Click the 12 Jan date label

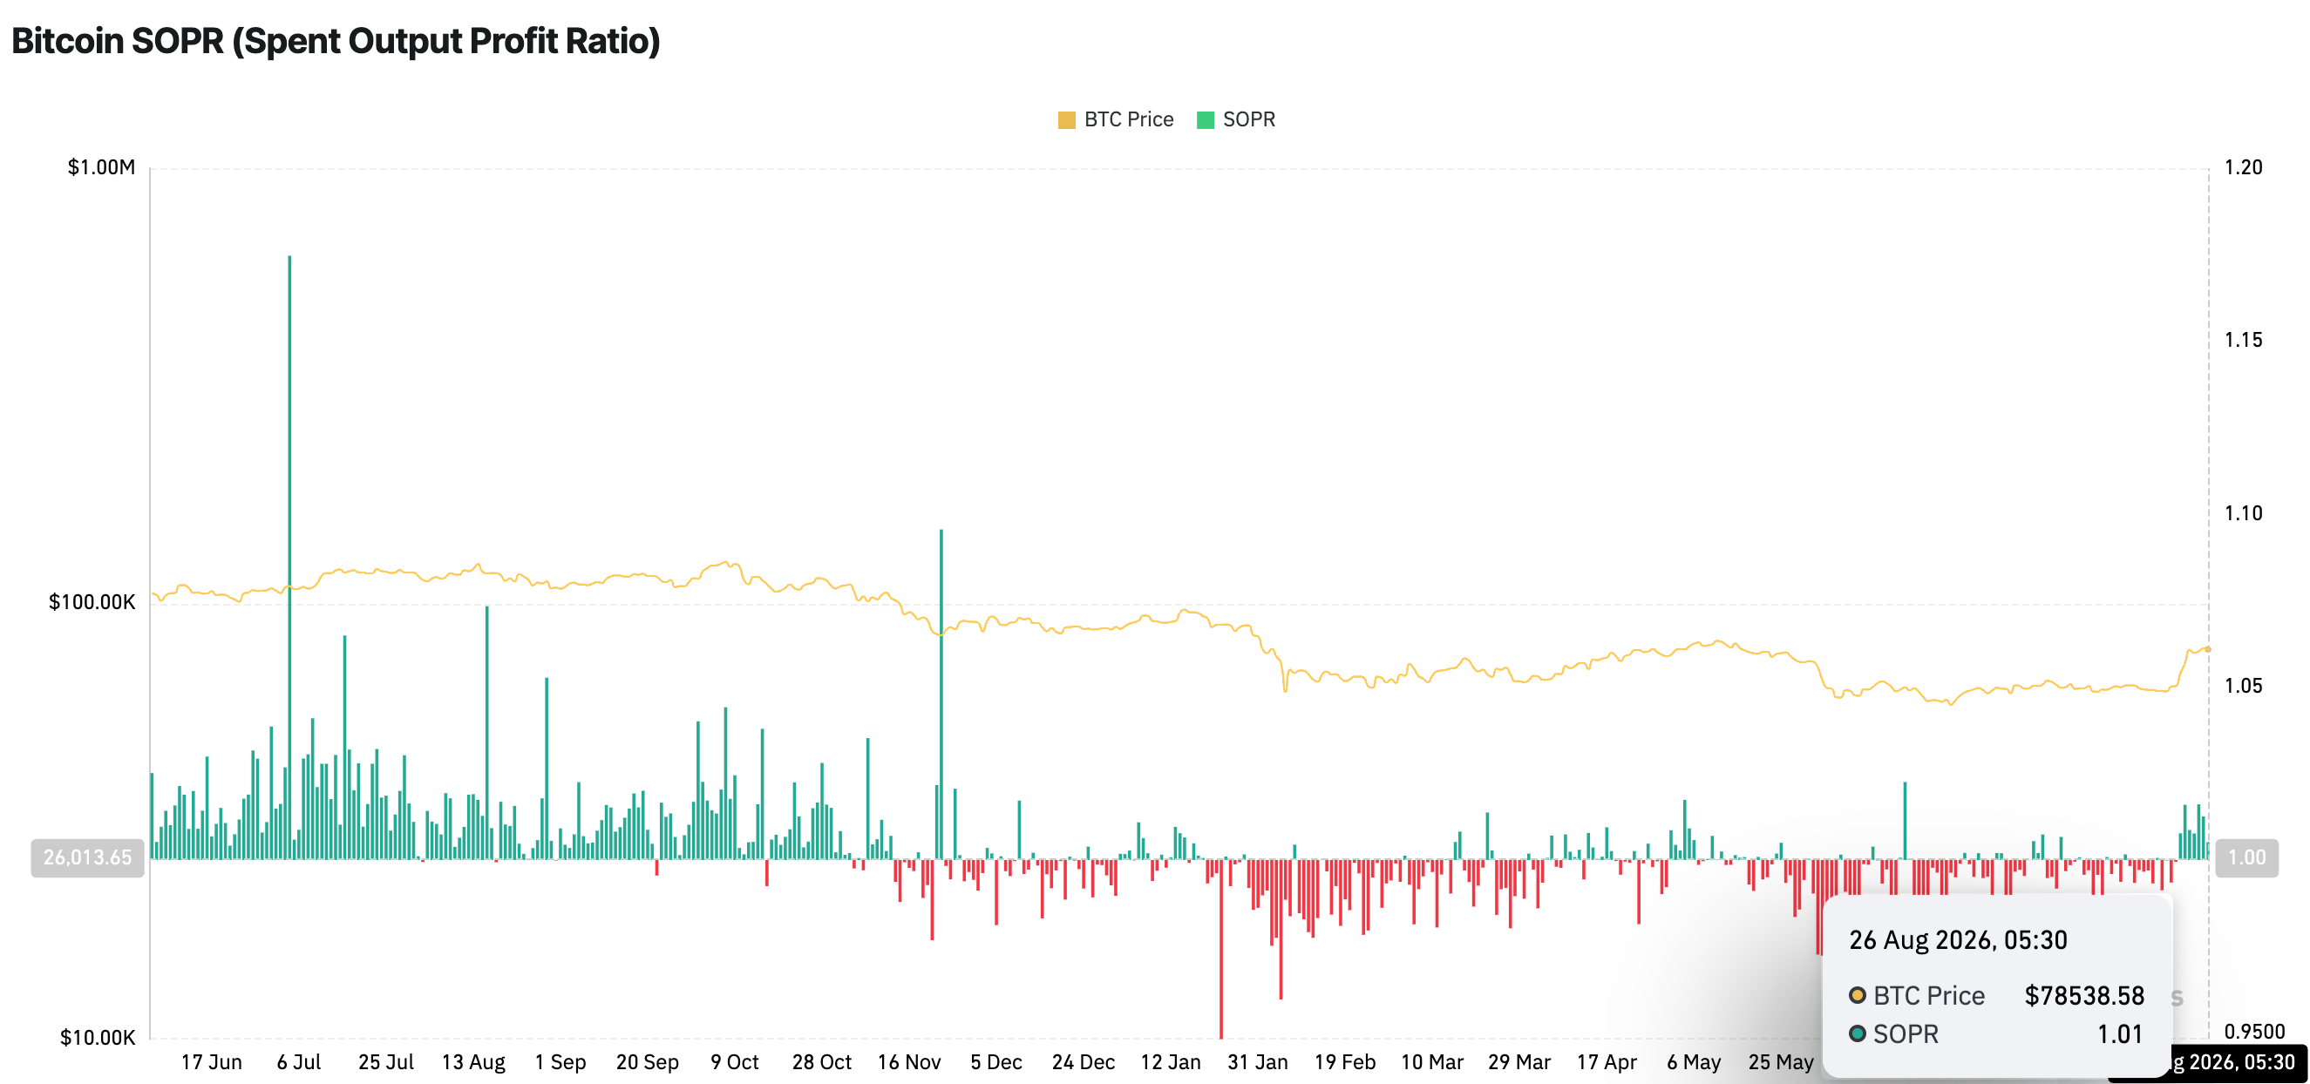[1170, 1062]
